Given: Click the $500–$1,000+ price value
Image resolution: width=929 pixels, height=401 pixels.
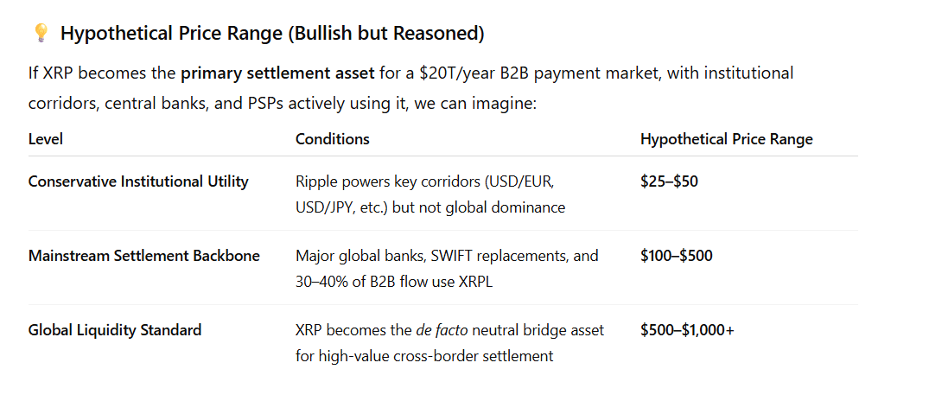Looking at the screenshot, I should coord(687,330).
